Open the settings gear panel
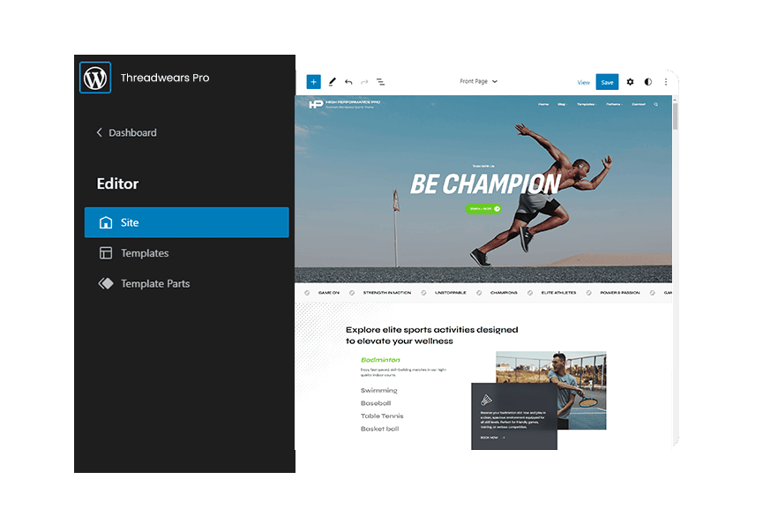Image resolution: width=763 pixels, height=517 pixels. (x=630, y=82)
